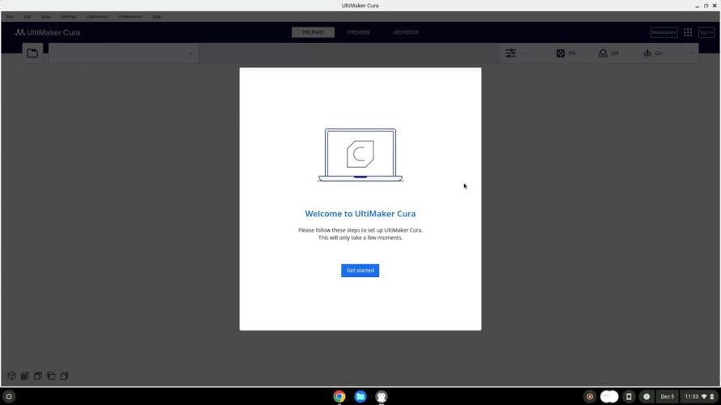This screenshot has width=721, height=405.
Task: Select the left view cube icon
Action: pos(51,376)
